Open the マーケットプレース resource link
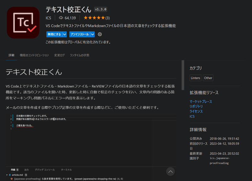 pyautogui.click(x=201, y=101)
